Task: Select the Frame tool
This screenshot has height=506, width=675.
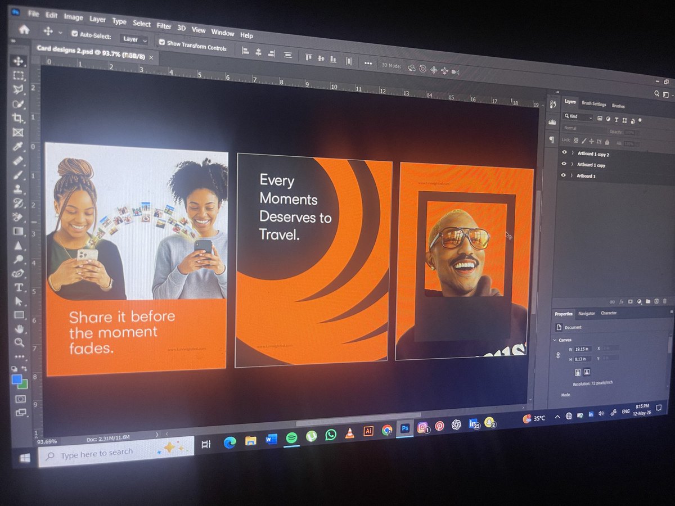Action: tap(18, 132)
